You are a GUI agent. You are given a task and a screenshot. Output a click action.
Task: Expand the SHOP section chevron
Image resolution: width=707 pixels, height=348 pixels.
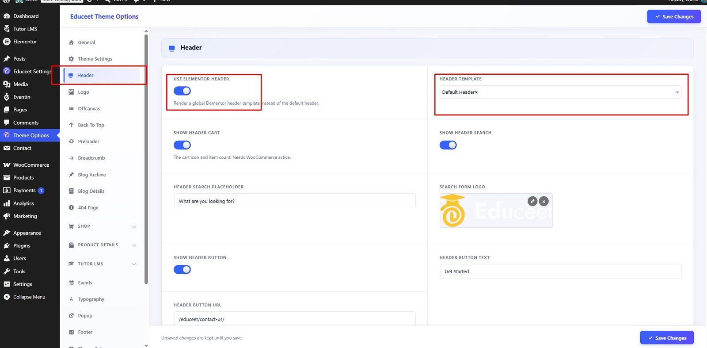click(134, 226)
